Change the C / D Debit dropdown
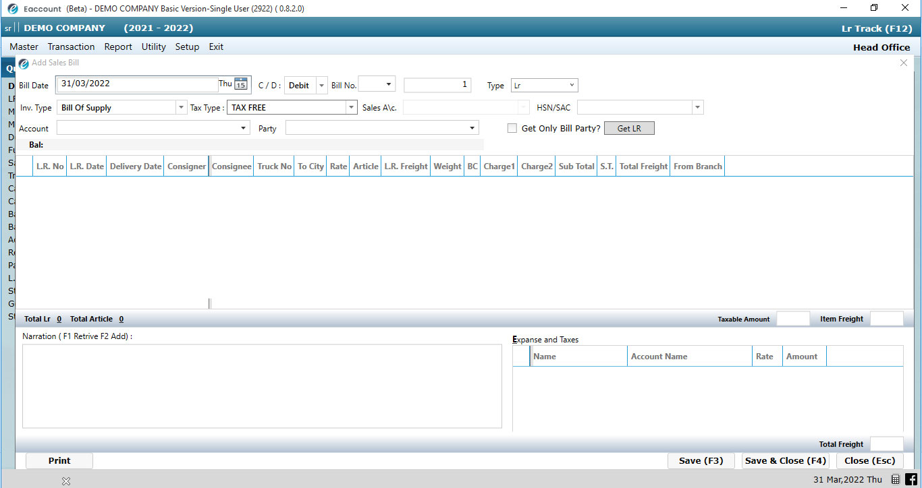 tap(321, 85)
